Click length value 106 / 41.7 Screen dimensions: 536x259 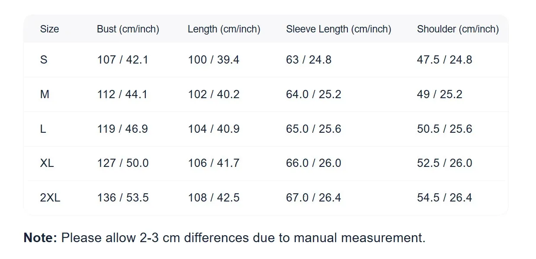(x=213, y=163)
